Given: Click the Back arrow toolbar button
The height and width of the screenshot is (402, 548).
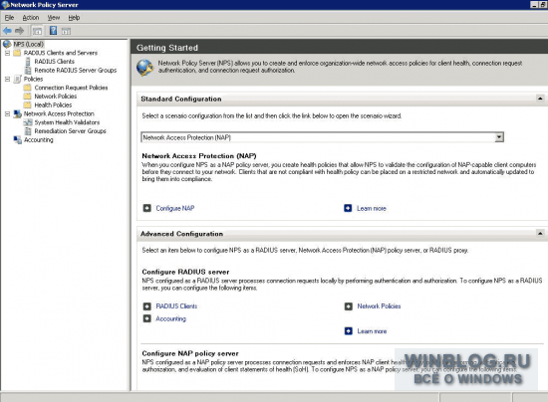Looking at the screenshot, I should (x=7, y=31).
